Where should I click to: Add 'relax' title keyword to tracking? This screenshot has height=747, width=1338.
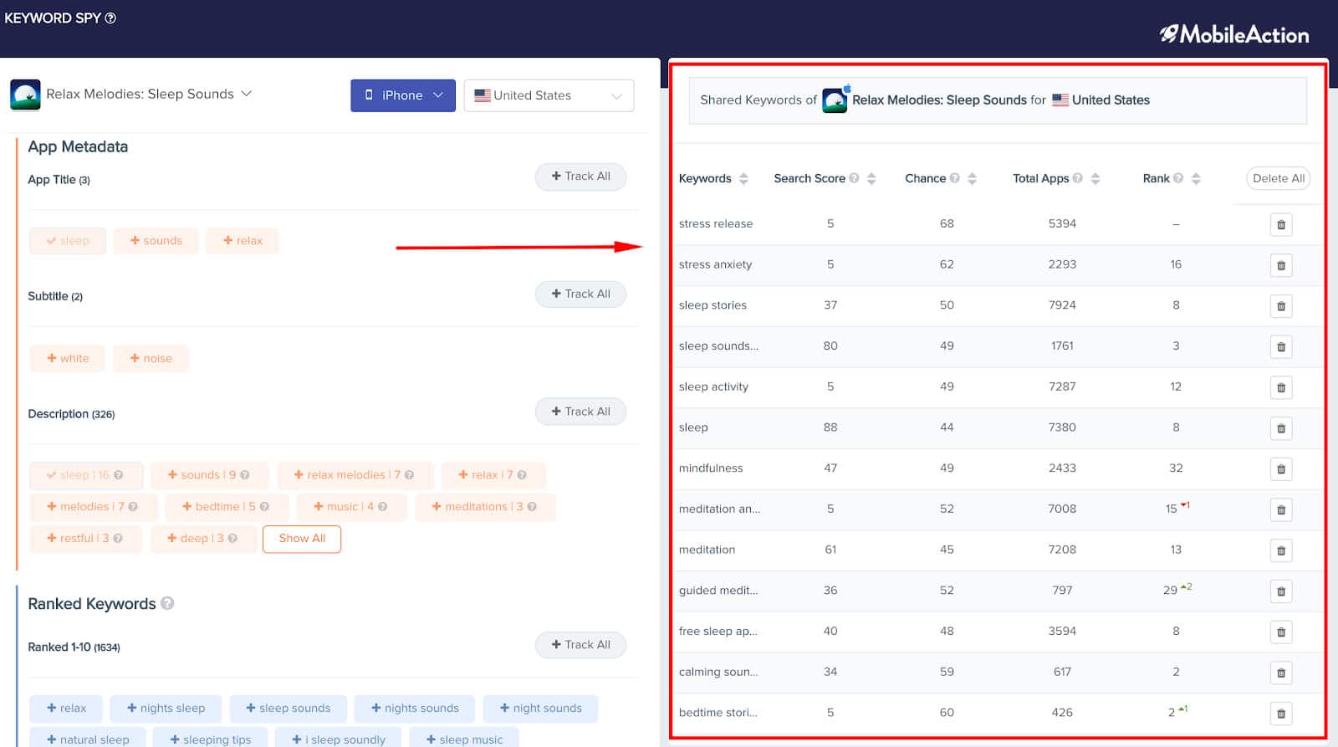[243, 241]
